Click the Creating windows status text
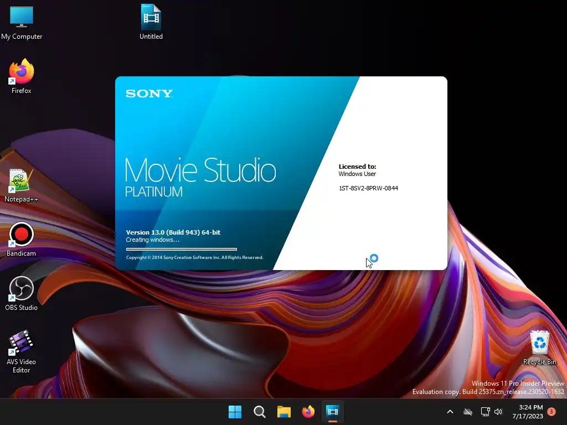The image size is (567, 425). 153,240
